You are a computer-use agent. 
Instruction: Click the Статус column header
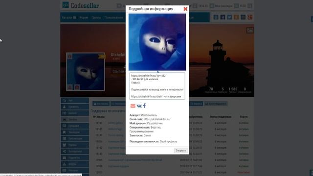tap(244, 117)
